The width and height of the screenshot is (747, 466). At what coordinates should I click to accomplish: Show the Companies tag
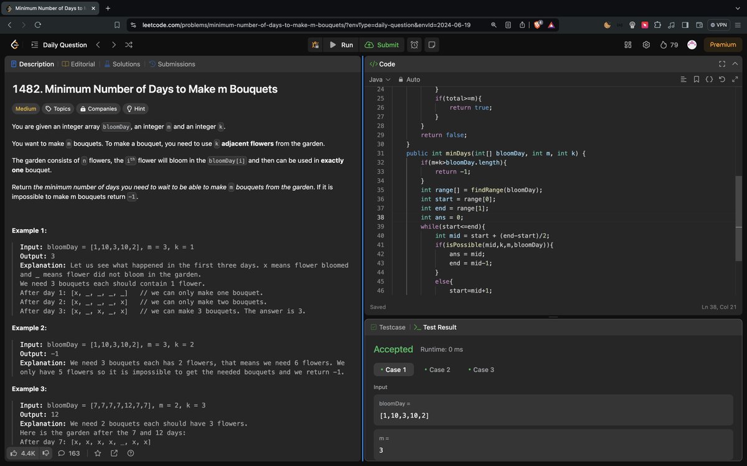(98, 109)
